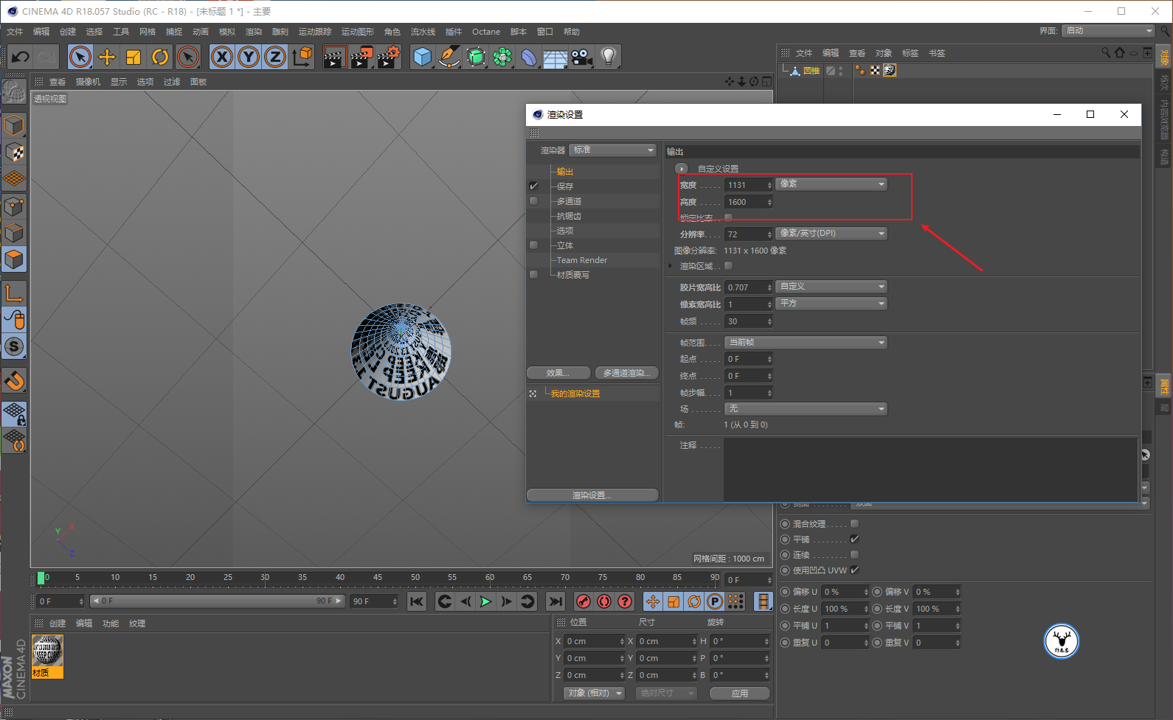Open the 平方 pixel aspect dropdown
Screen dimensions: 1173x720
point(831,304)
